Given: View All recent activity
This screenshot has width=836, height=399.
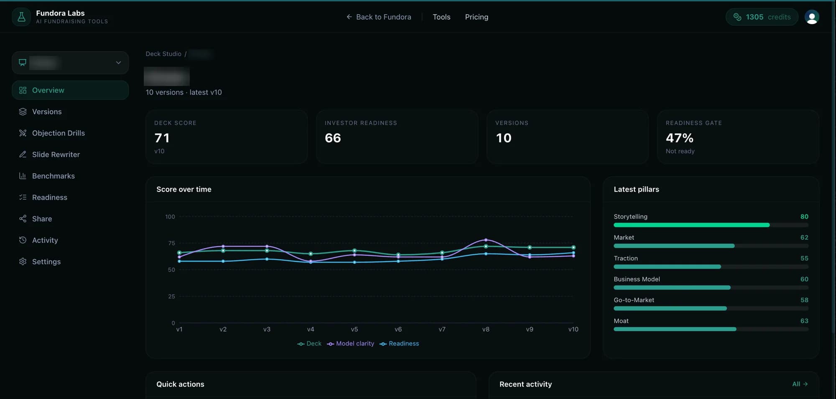Looking at the screenshot, I should click(800, 384).
